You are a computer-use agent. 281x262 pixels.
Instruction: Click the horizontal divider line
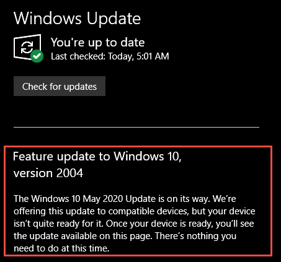pos(136,127)
